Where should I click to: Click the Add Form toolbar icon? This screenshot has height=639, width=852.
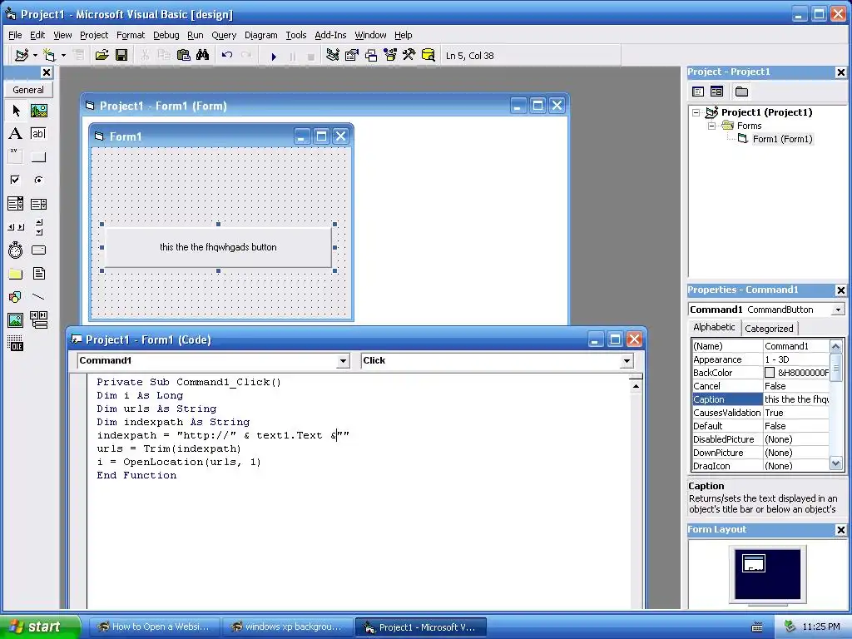click(49, 56)
